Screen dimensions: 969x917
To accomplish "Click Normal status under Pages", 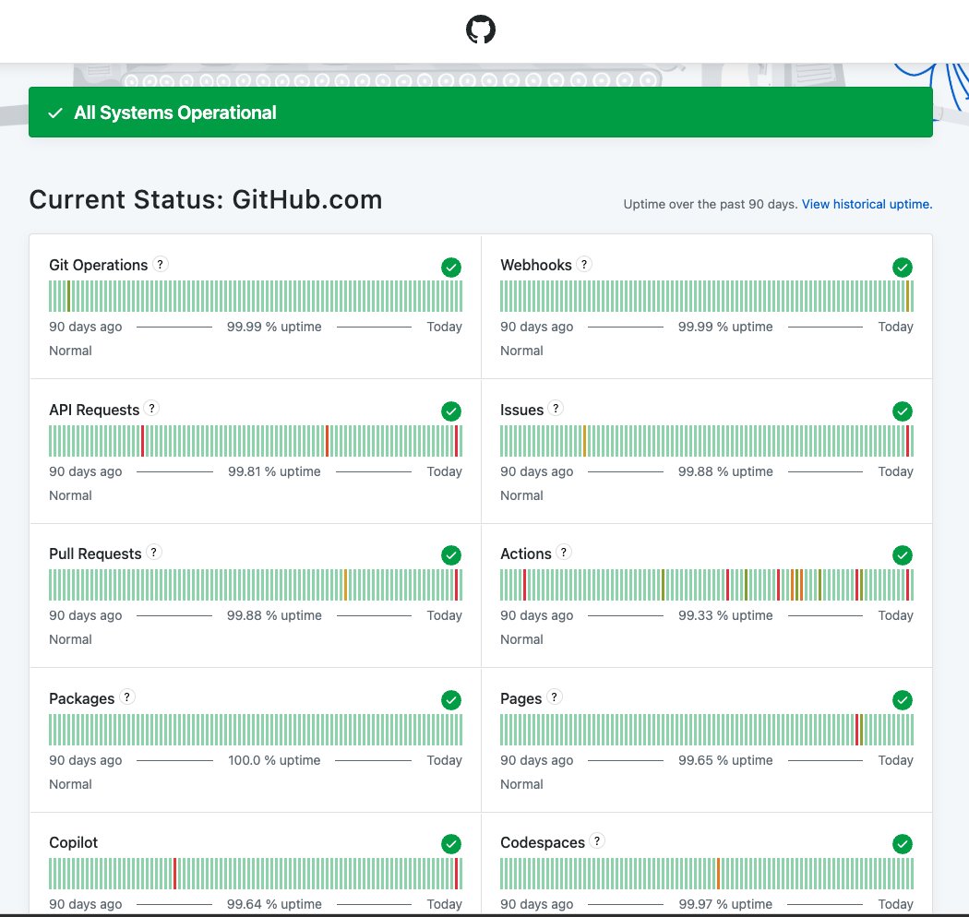I will click(521, 784).
